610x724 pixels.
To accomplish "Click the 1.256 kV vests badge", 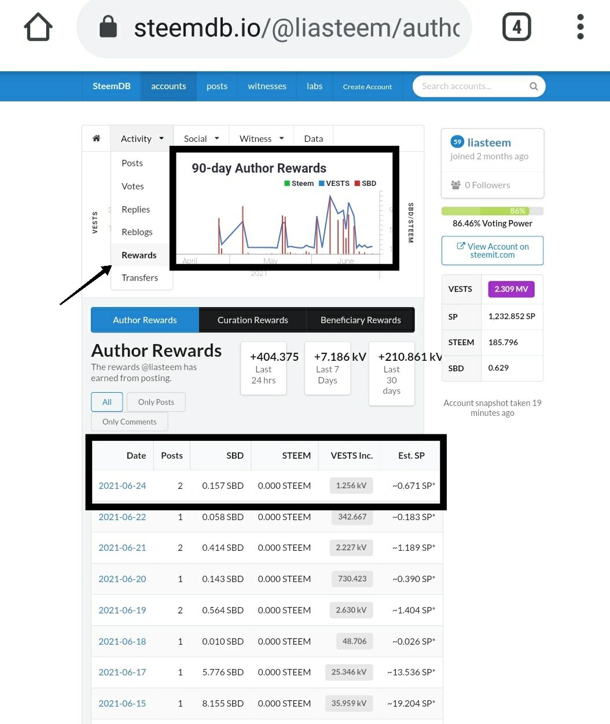I will pyautogui.click(x=351, y=485).
